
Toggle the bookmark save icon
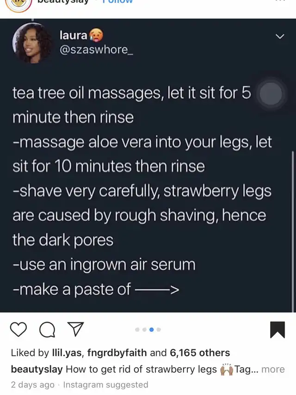click(x=277, y=330)
